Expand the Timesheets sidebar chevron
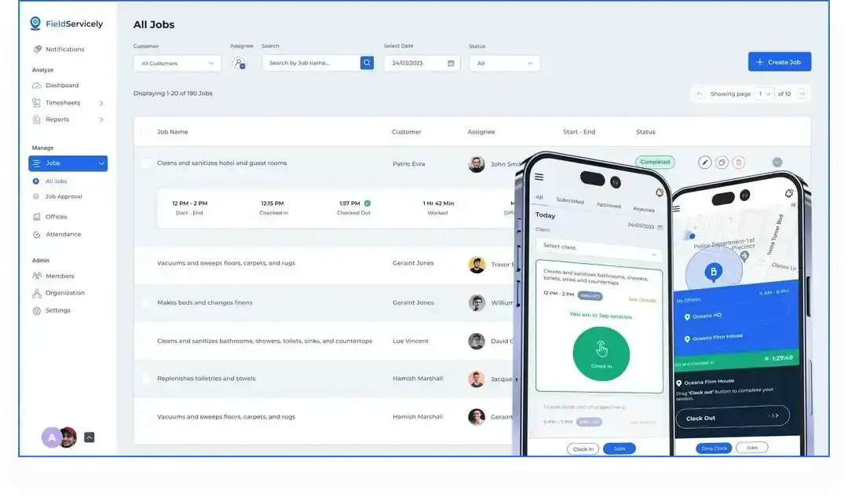This screenshot has width=848, height=501. (x=101, y=103)
